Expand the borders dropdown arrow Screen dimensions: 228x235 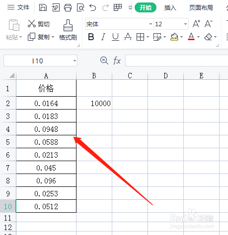pyautogui.click(x=148, y=37)
